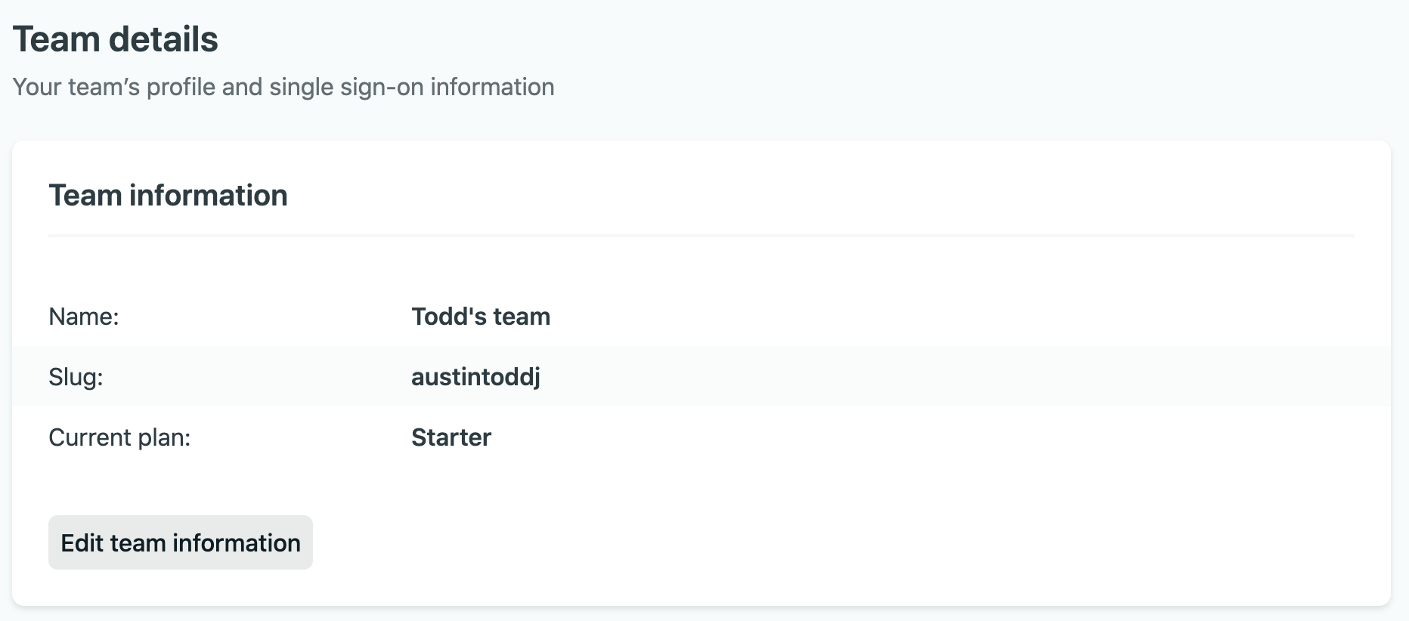The width and height of the screenshot is (1409, 621).
Task: Click the word information ending the subtitle
Action: pyautogui.click(x=492, y=87)
